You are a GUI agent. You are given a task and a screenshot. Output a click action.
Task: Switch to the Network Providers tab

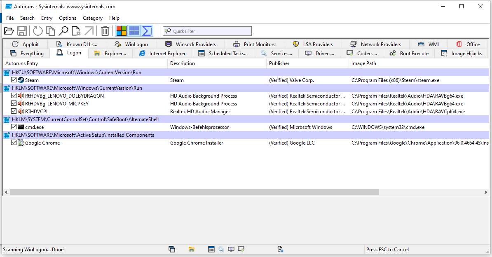[375, 44]
